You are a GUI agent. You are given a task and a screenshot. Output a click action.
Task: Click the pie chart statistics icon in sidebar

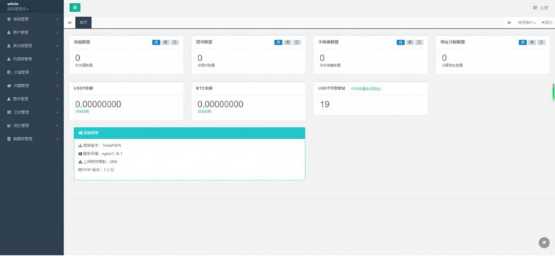tap(9, 126)
